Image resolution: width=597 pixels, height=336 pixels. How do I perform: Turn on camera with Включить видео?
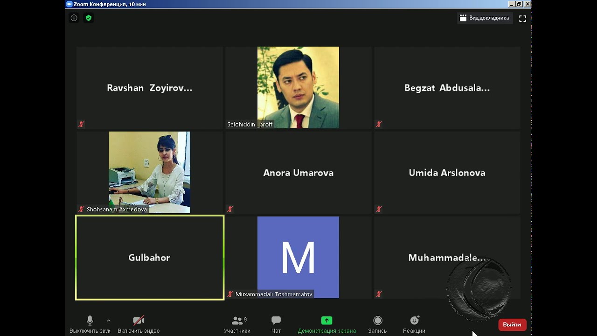(x=139, y=324)
